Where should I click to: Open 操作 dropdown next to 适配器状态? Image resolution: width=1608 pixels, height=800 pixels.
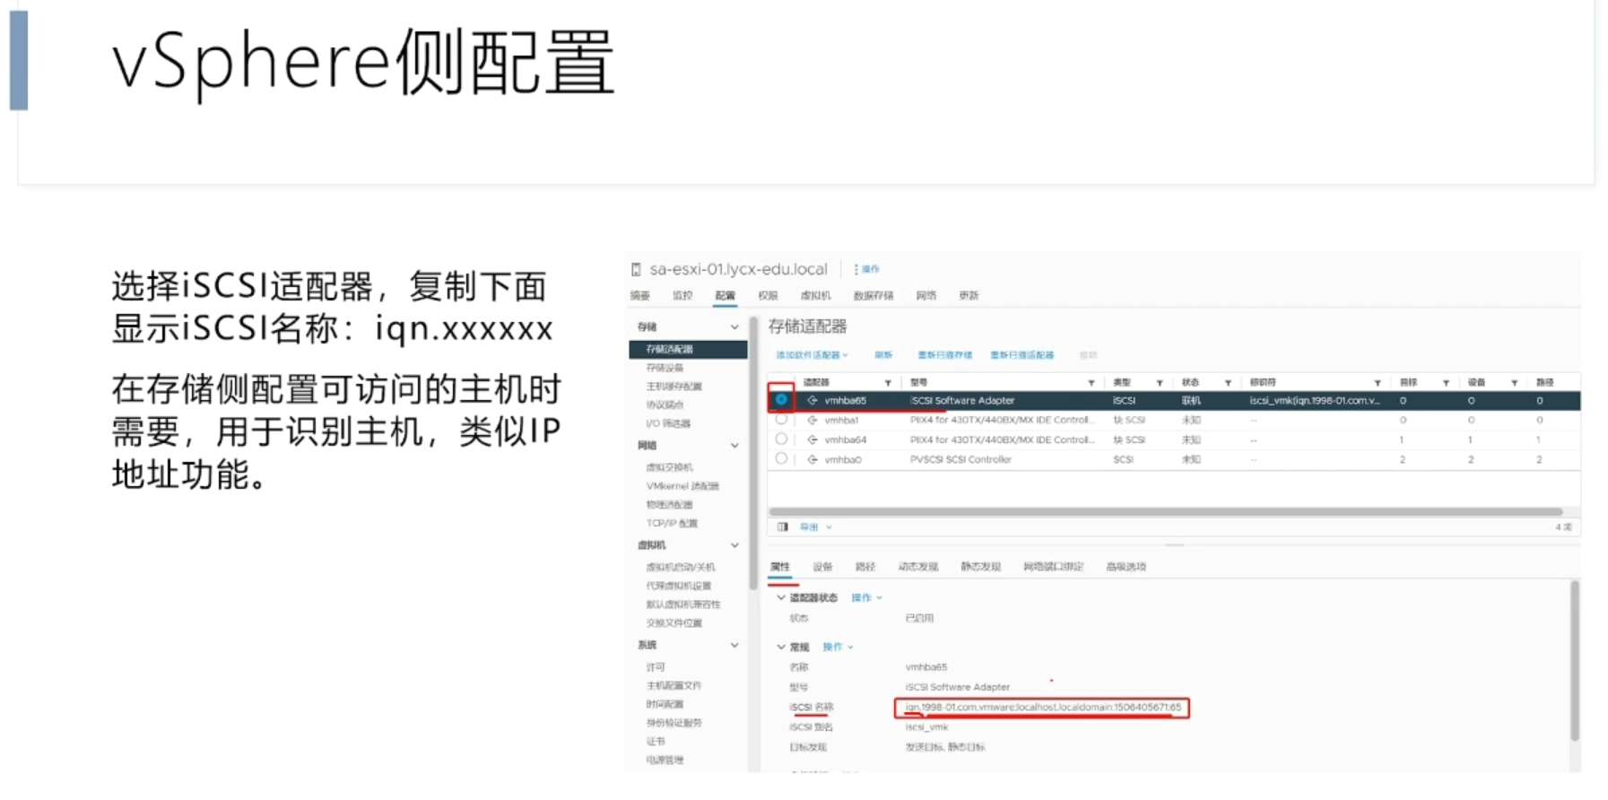point(866,597)
